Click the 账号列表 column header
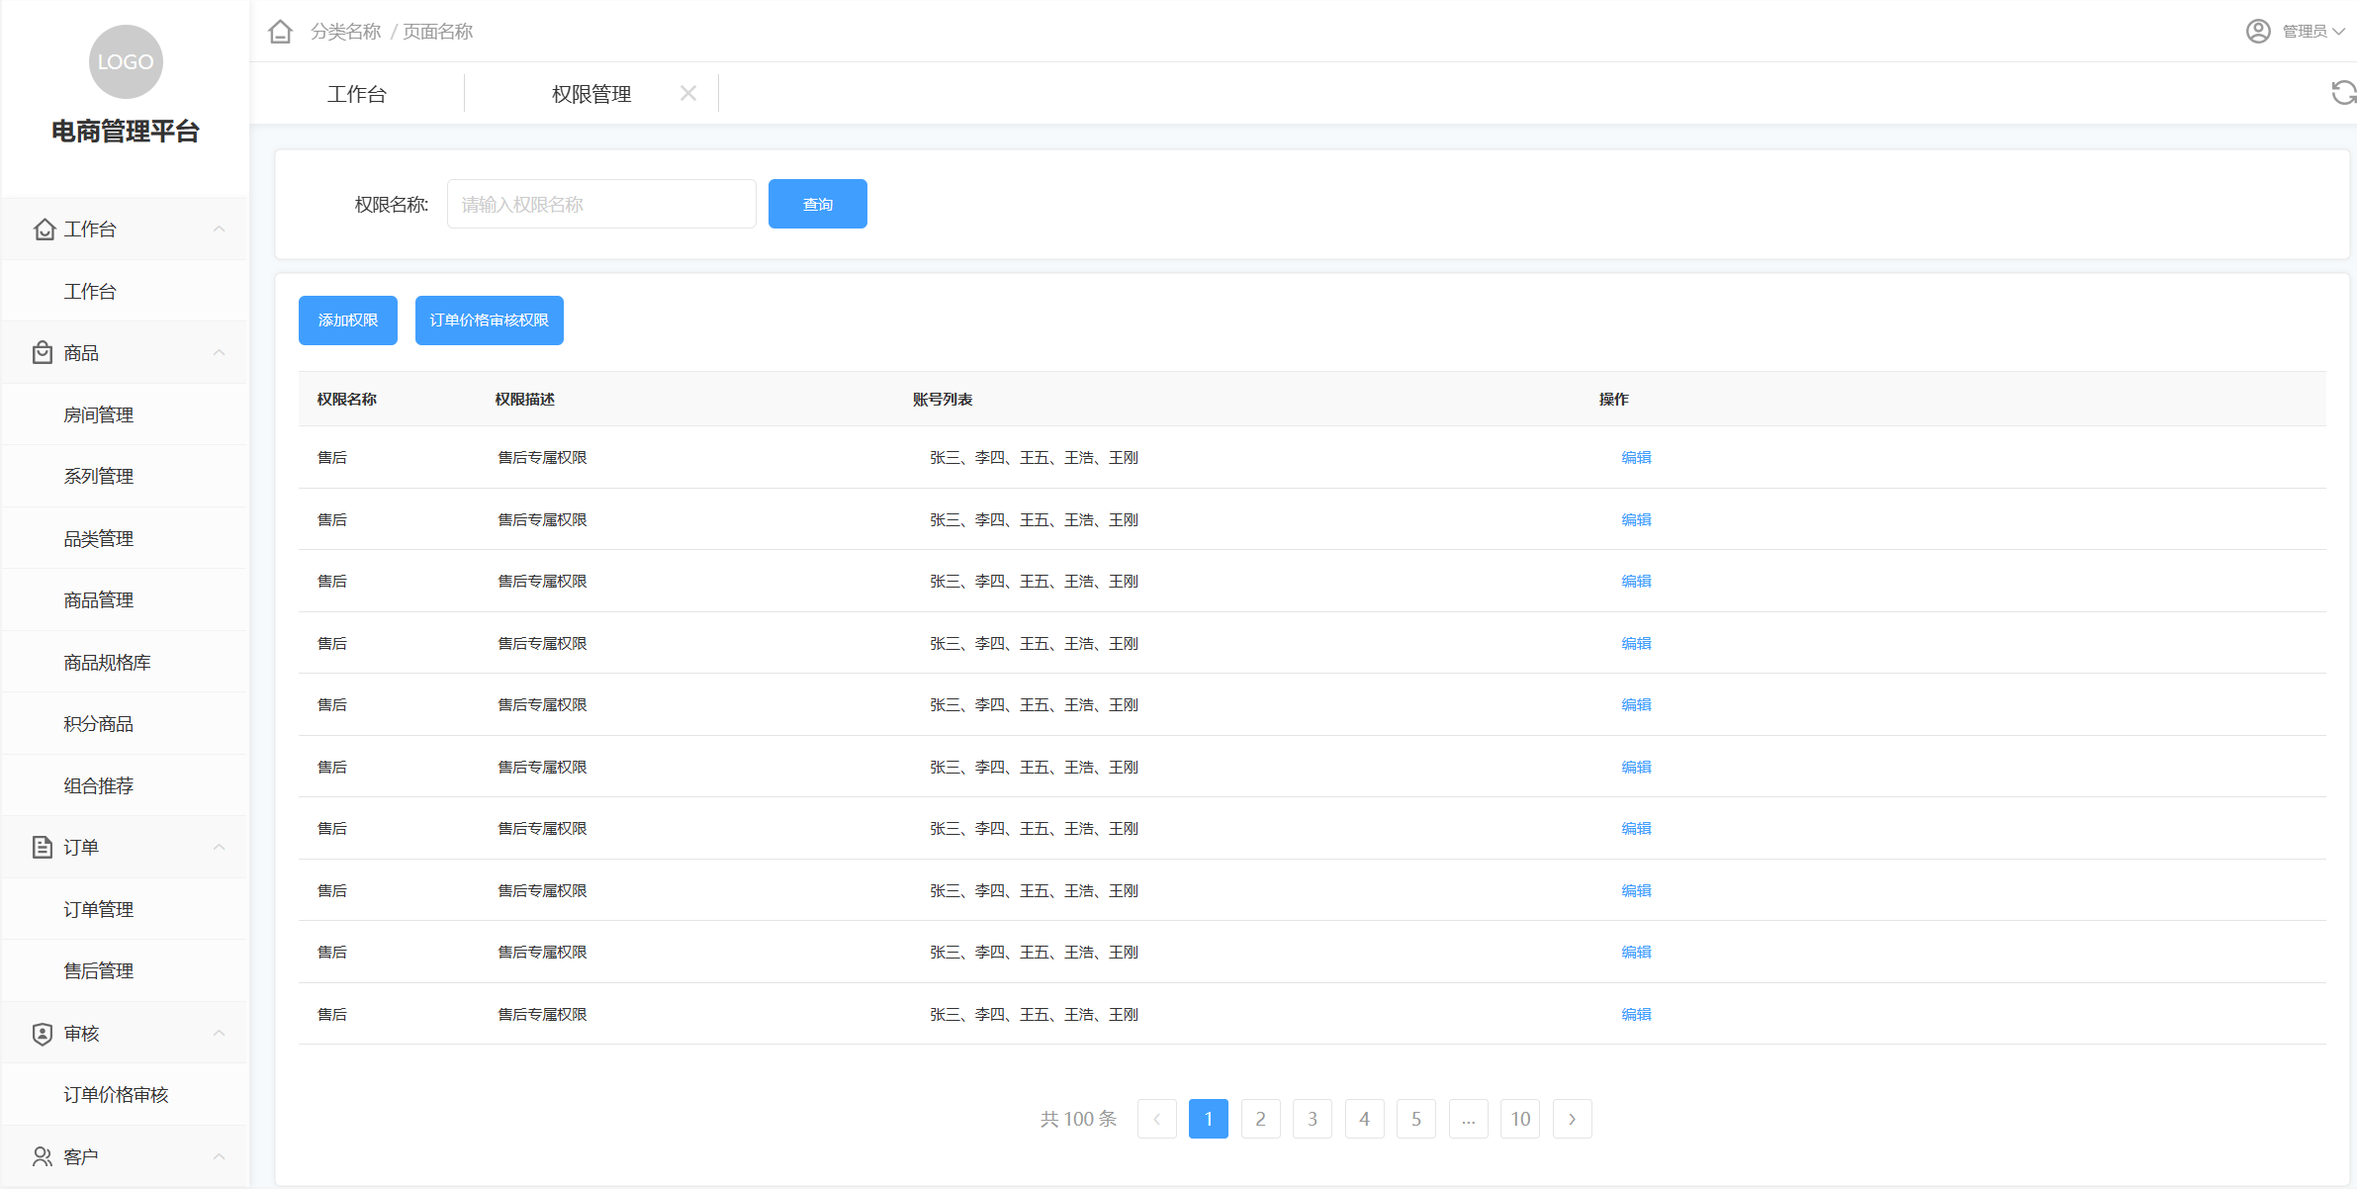 pos(943,400)
